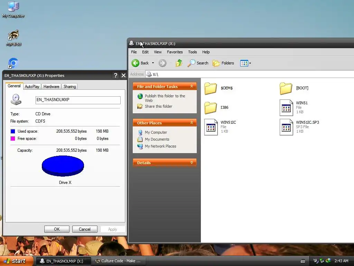Switch to the Sharing tab
This screenshot has width=354, height=266.
point(69,86)
